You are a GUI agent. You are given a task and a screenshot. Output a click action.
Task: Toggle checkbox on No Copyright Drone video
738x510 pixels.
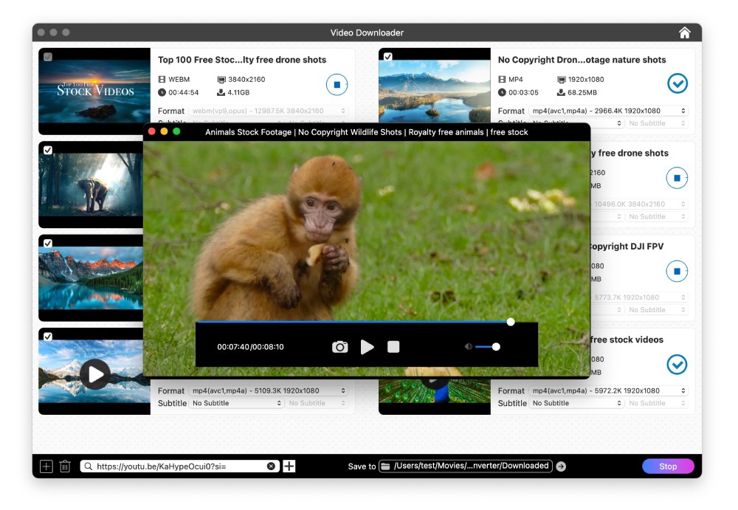pyautogui.click(x=388, y=57)
